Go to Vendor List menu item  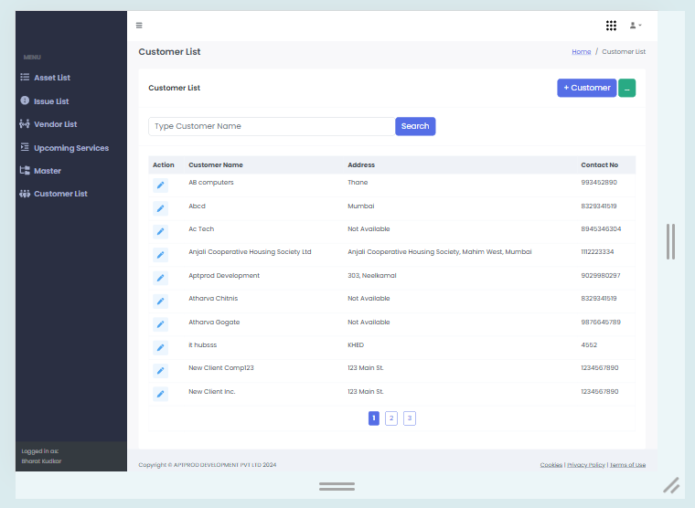click(x=55, y=124)
